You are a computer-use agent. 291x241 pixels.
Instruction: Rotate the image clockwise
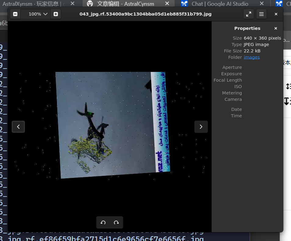coord(116,223)
